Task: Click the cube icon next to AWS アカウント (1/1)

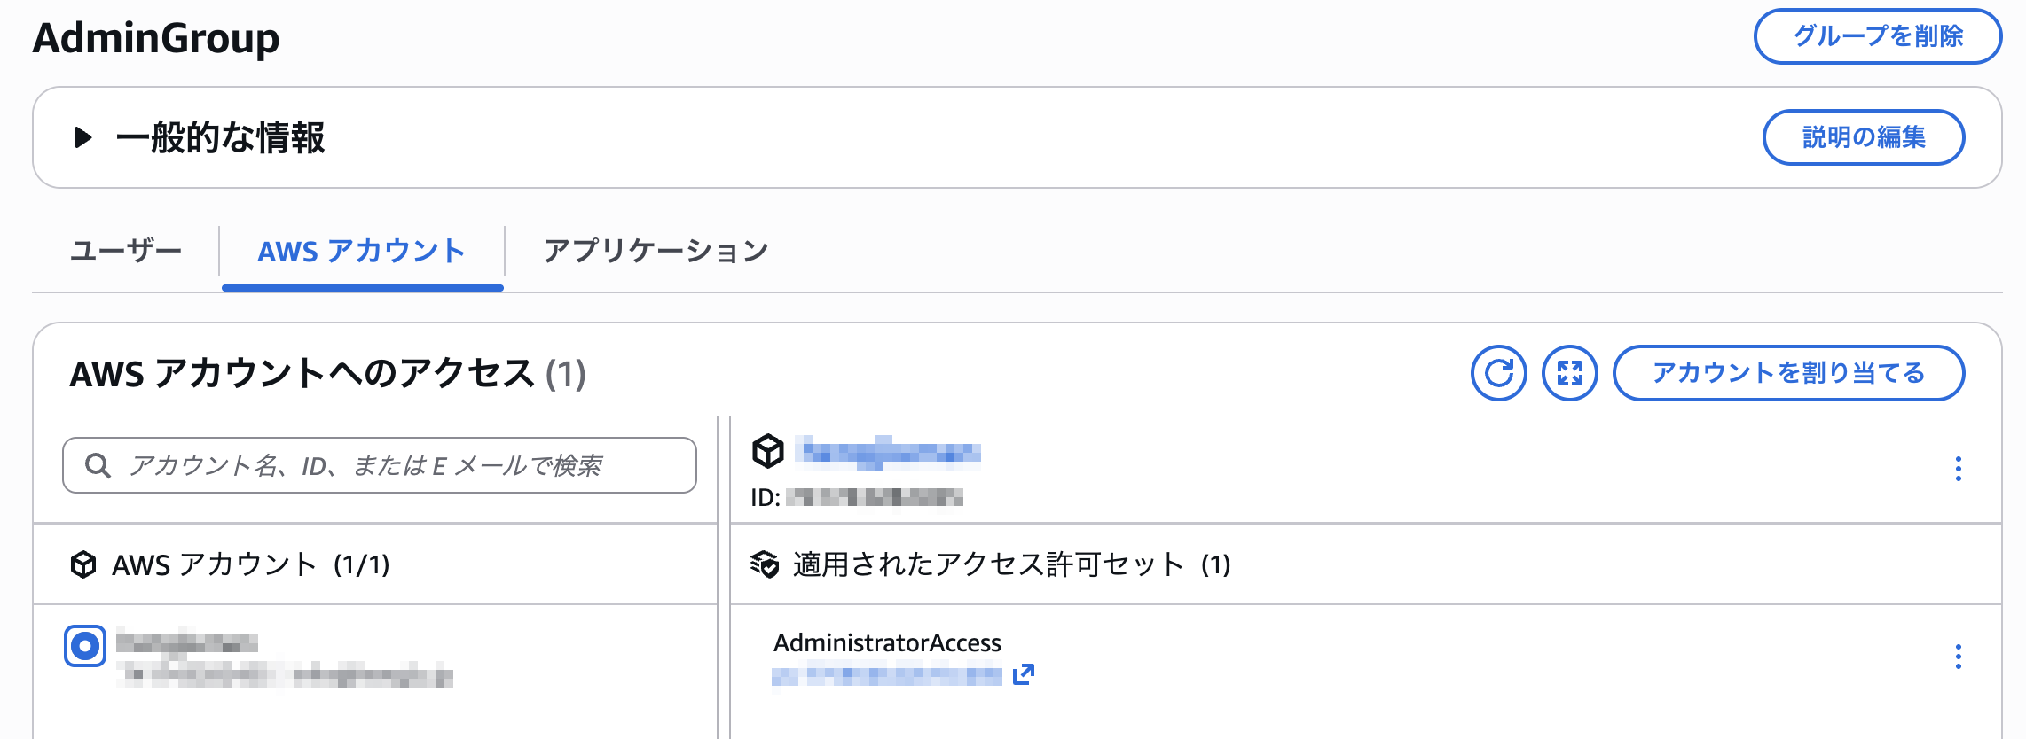Action: (x=83, y=562)
